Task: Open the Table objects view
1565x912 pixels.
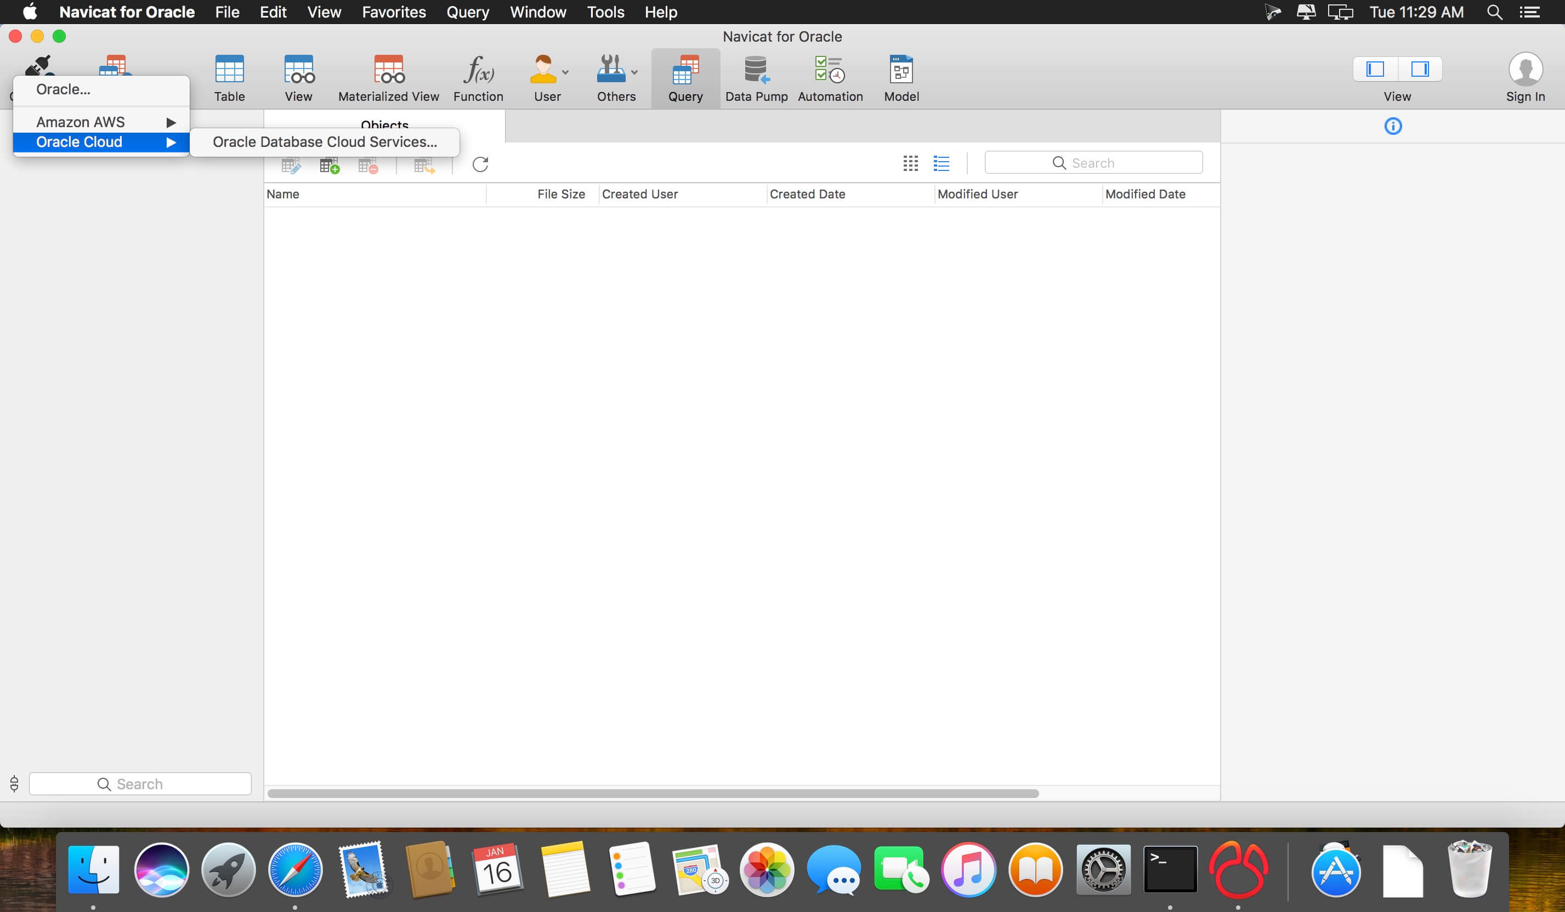Action: pos(229,78)
